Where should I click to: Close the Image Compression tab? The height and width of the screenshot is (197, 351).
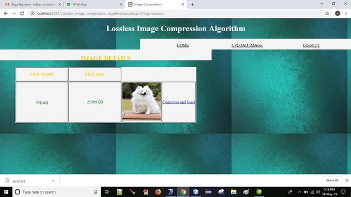183,4
